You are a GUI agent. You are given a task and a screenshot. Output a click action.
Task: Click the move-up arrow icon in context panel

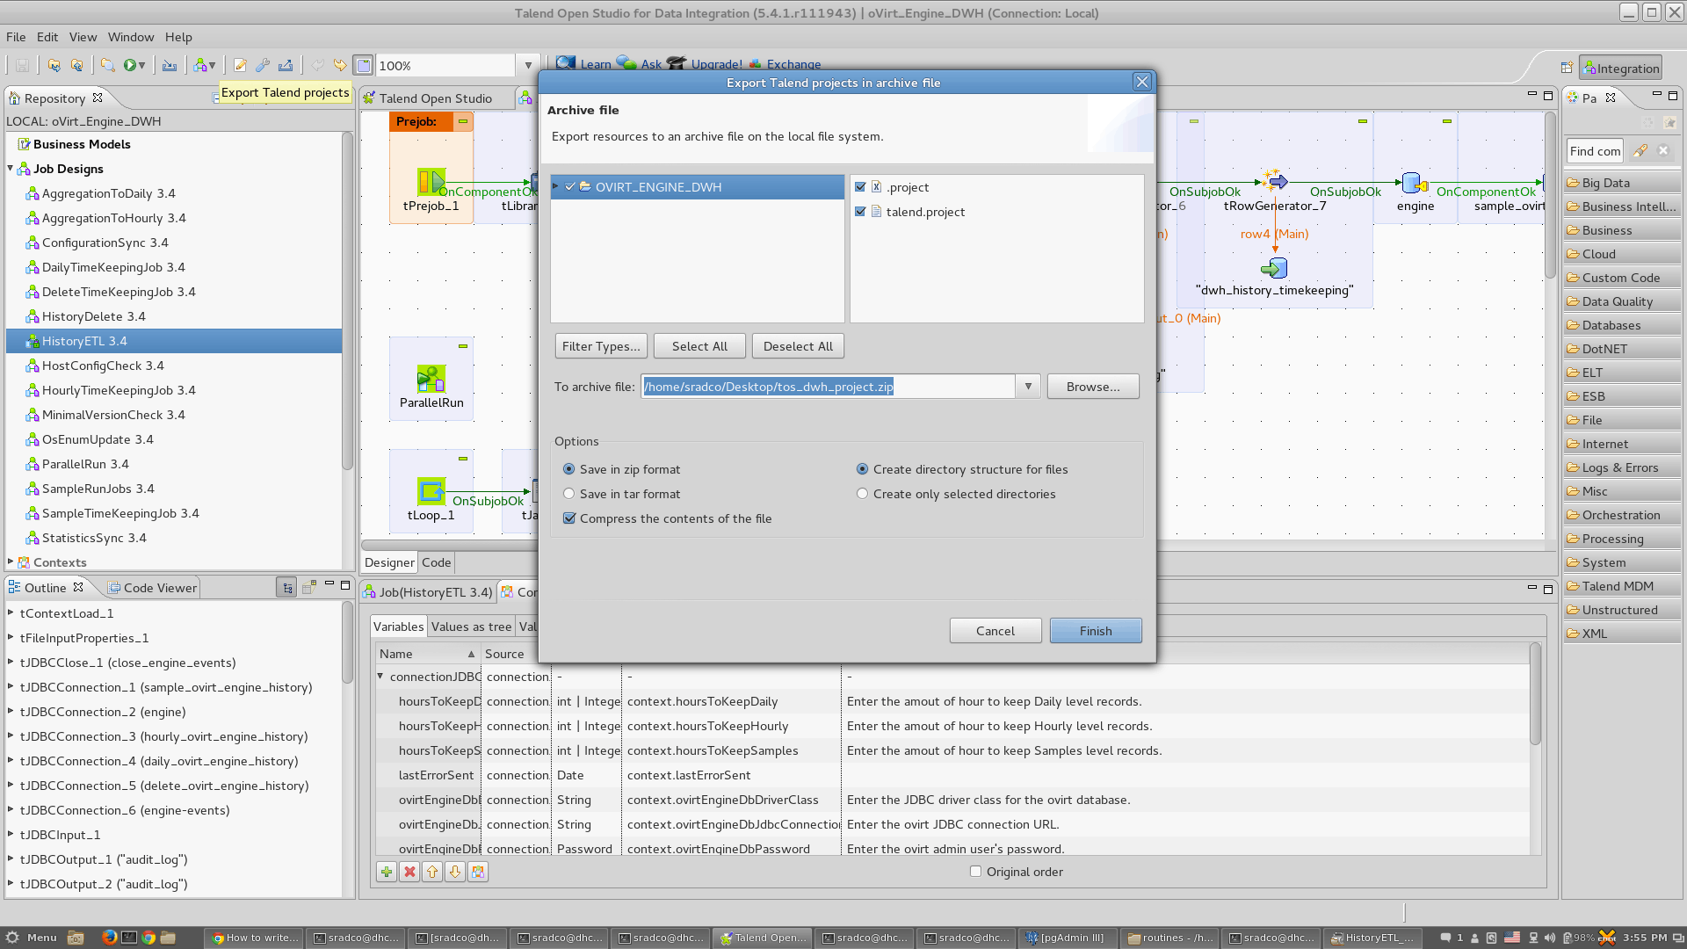point(432,872)
